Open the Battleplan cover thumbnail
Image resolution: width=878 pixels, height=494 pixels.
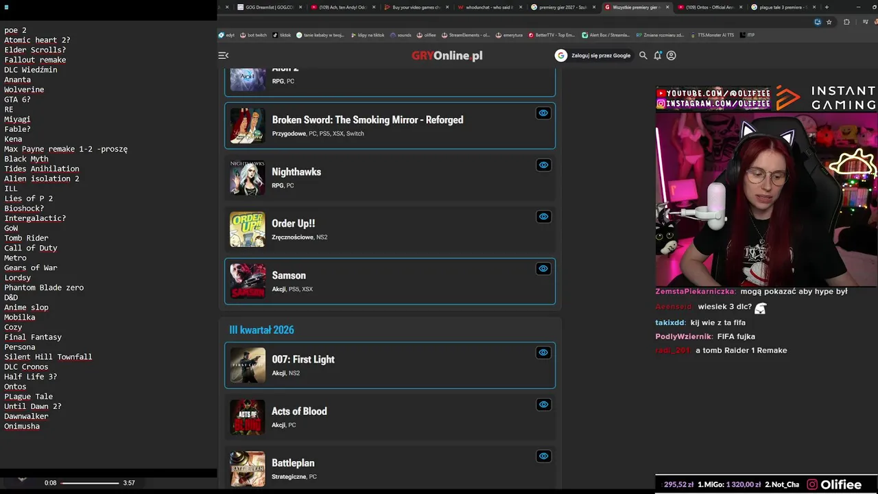click(248, 469)
